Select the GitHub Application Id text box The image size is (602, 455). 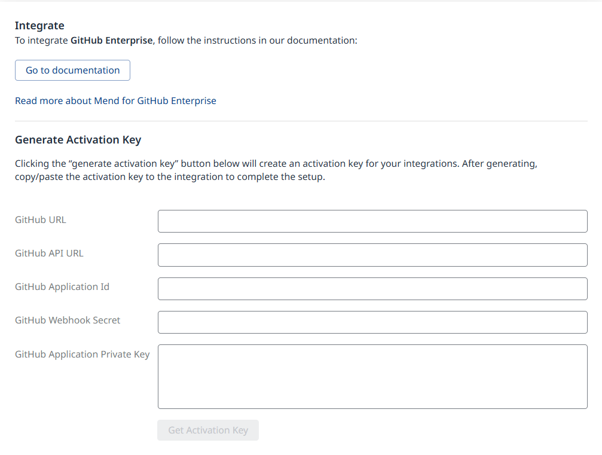[372, 288]
